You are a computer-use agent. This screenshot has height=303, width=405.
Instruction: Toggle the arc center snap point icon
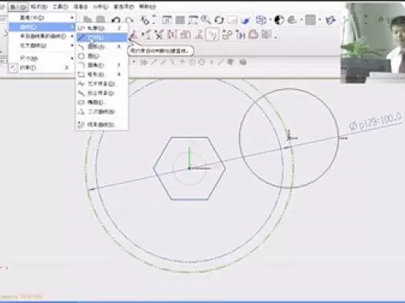point(192,62)
